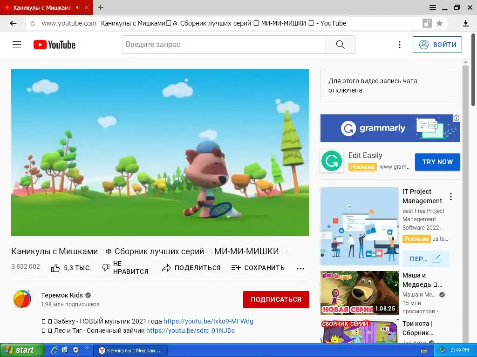The height and width of the screenshot is (357, 477).
Task: Share the video using ПОДЕЛИТЬСЯ
Action: [x=191, y=268]
